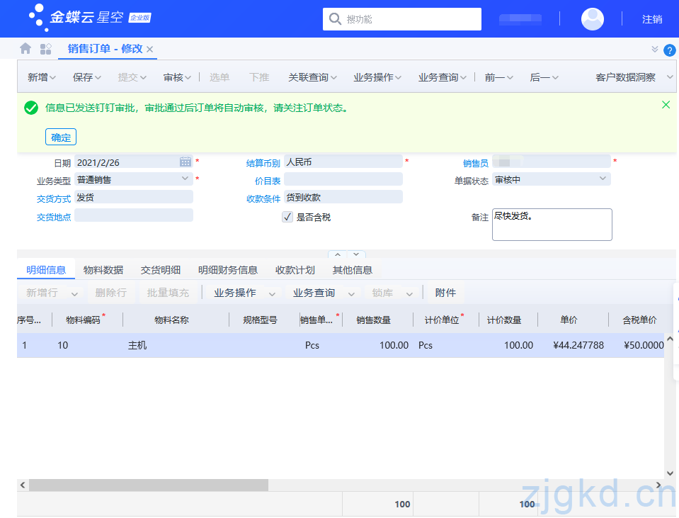Viewport: 679px width, 518px height.
Task: Open the 关联查询 dropdown
Action: [312, 77]
